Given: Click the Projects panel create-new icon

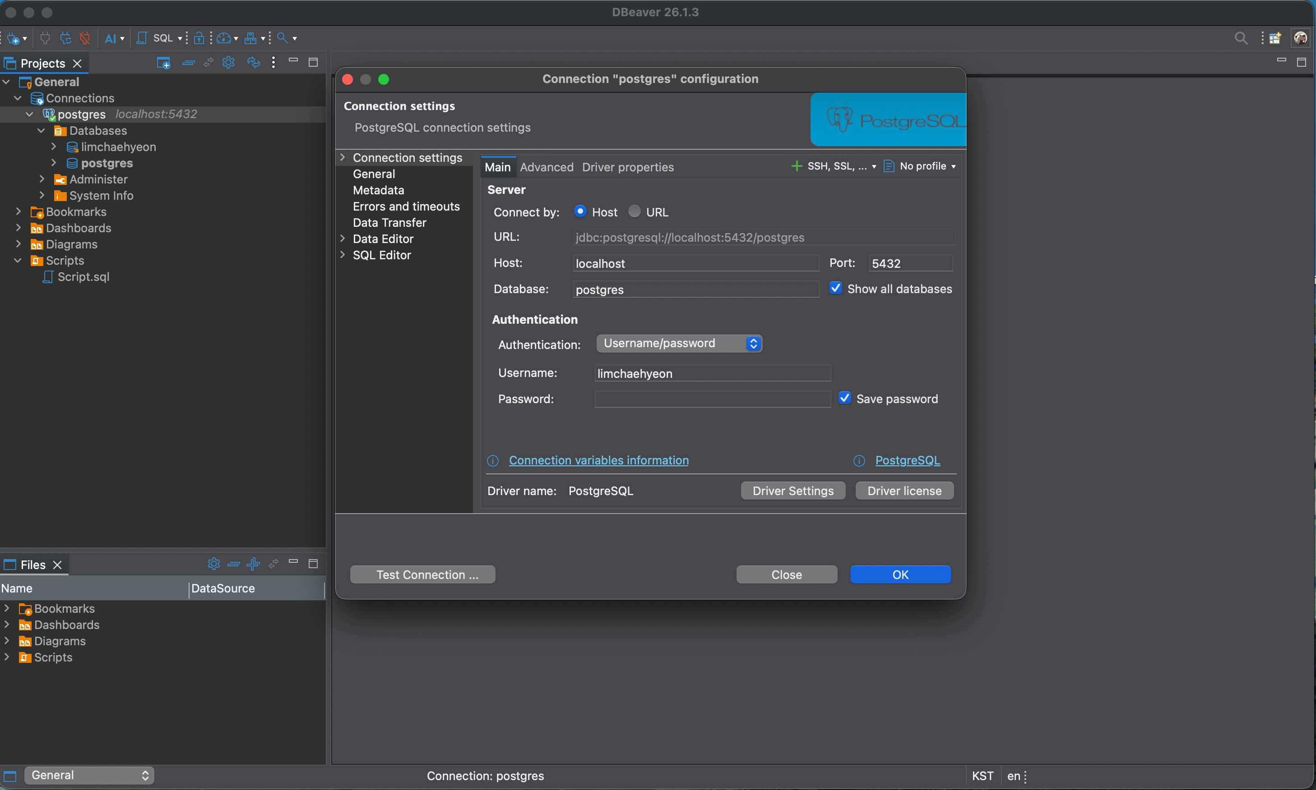Looking at the screenshot, I should point(163,63).
